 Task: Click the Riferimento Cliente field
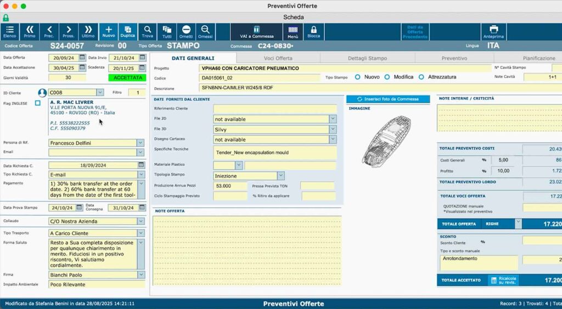point(275,109)
